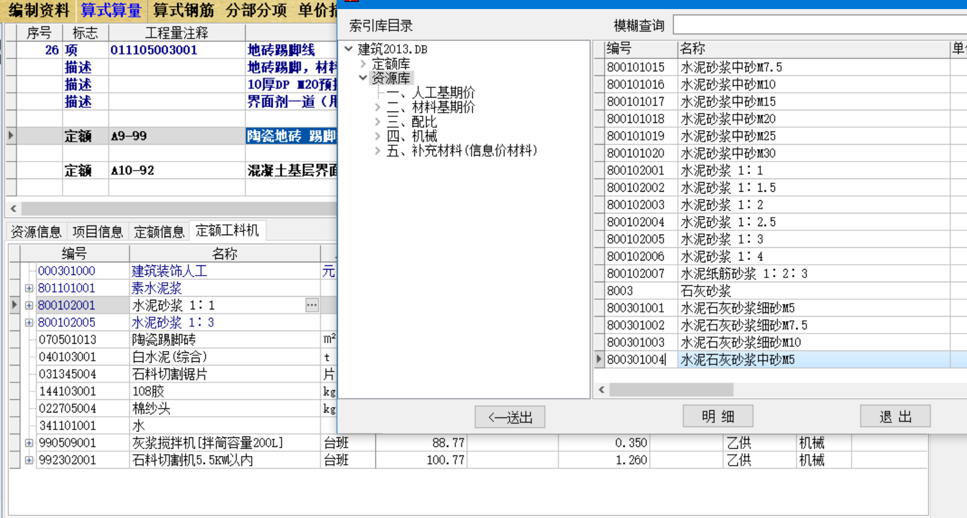This screenshot has height=518, width=967.
Task: Switch to the 算式算量 tab
Action: click(x=111, y=10)
